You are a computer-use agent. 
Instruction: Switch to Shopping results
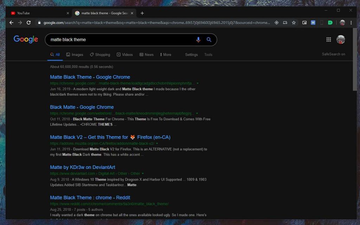coord(100,54)
